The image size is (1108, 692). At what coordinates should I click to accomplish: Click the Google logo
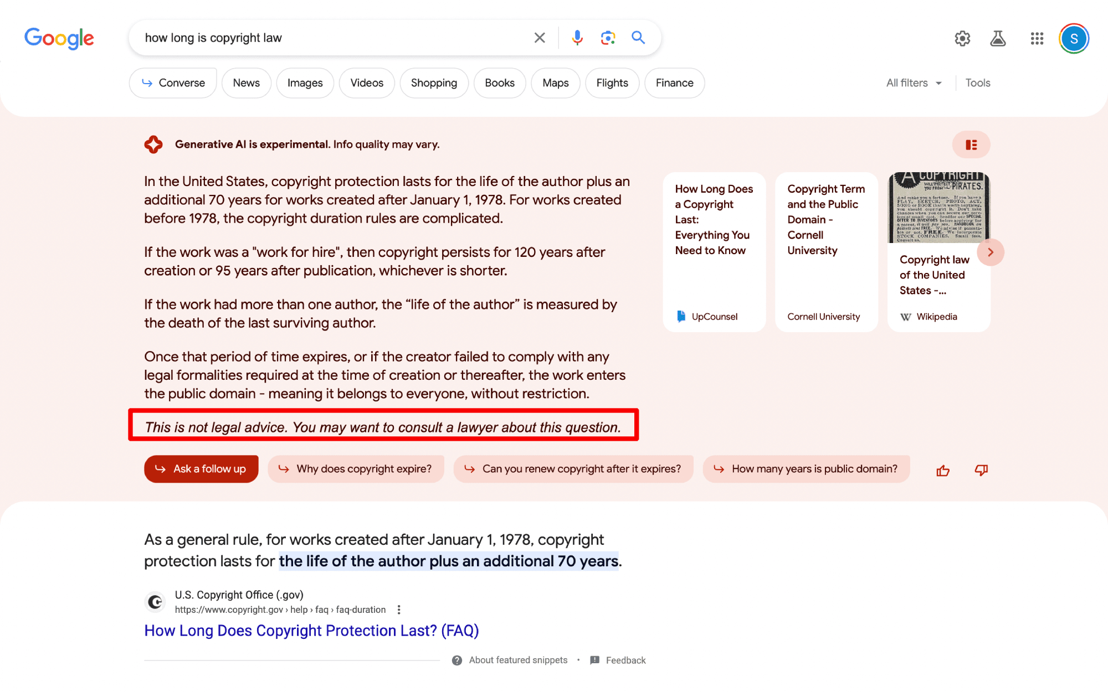pos(59,38)
